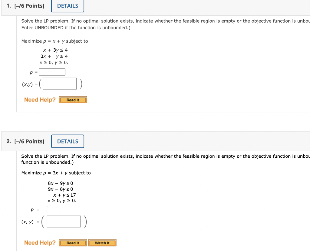Select the (x,y) answer box in problem 1
This screenshot has height=251, width=310.
click(59, 83)
